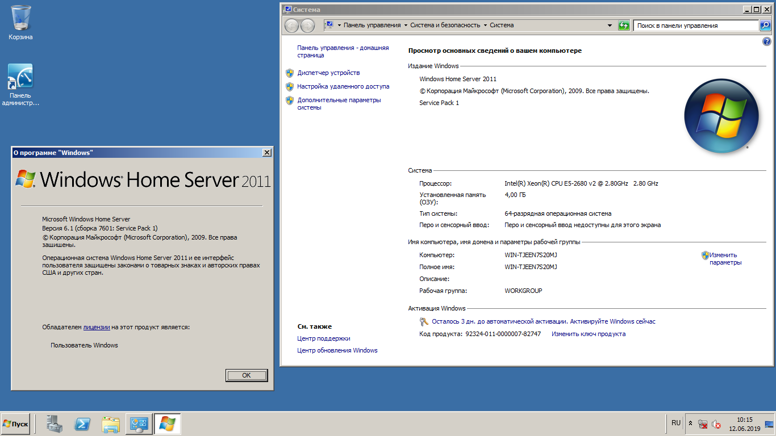Screen dimensions: 776x436
Task: Click the disconnected network tray icon
Action: click(x=703, y=424)
